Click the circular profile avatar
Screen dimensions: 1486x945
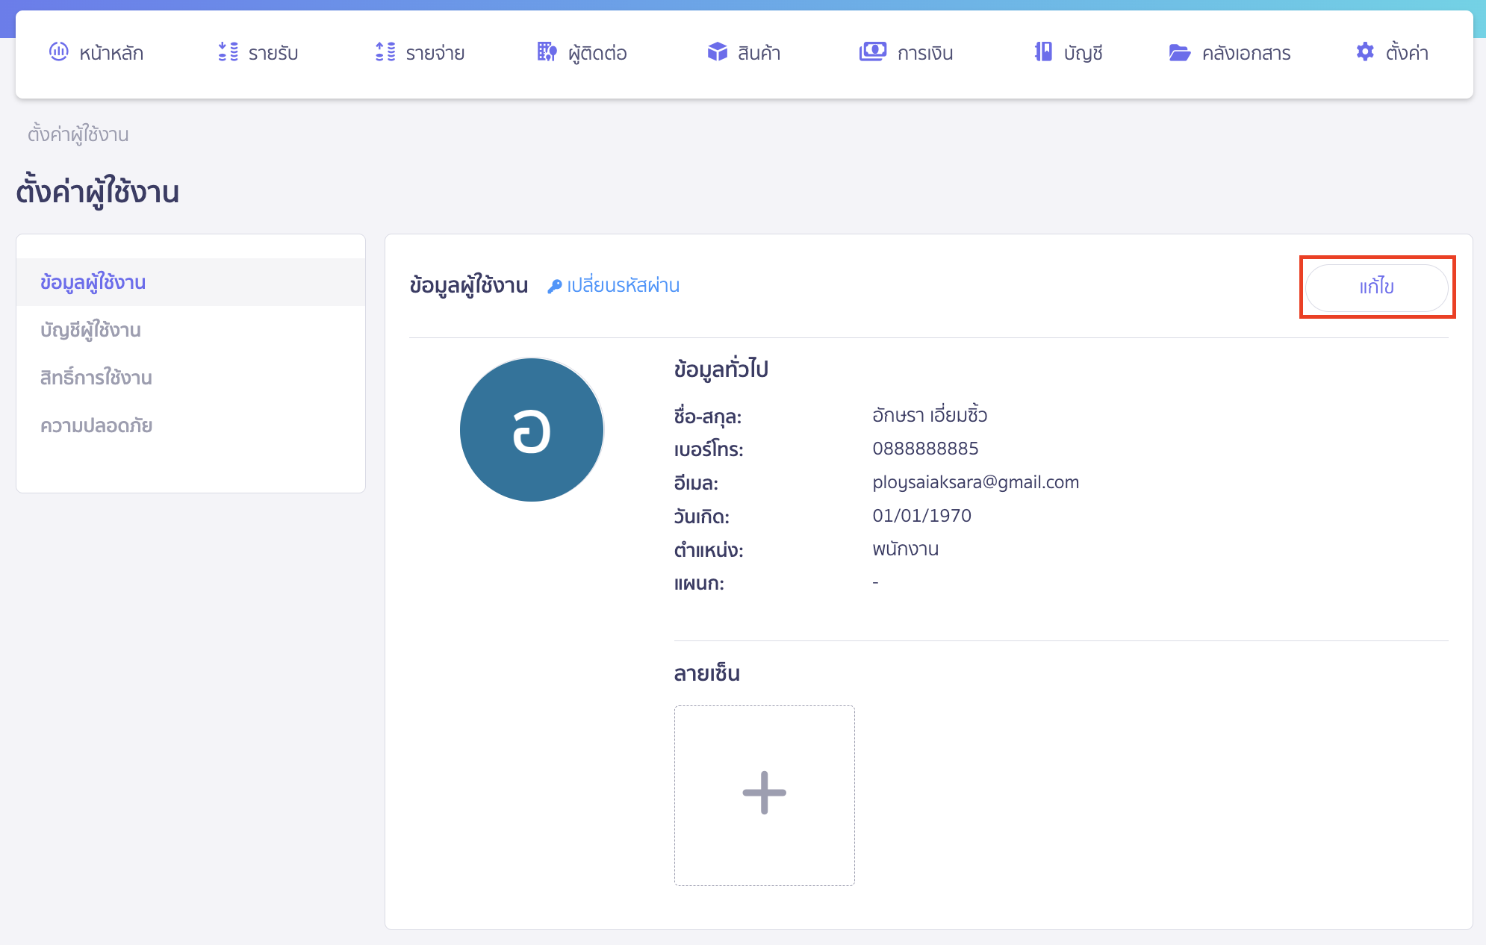click(x=531, y=430)
